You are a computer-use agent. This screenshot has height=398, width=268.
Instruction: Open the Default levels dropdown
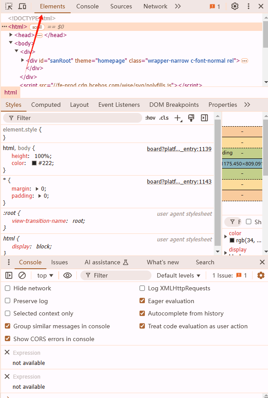pyautogui.click(x=178, y=276)
